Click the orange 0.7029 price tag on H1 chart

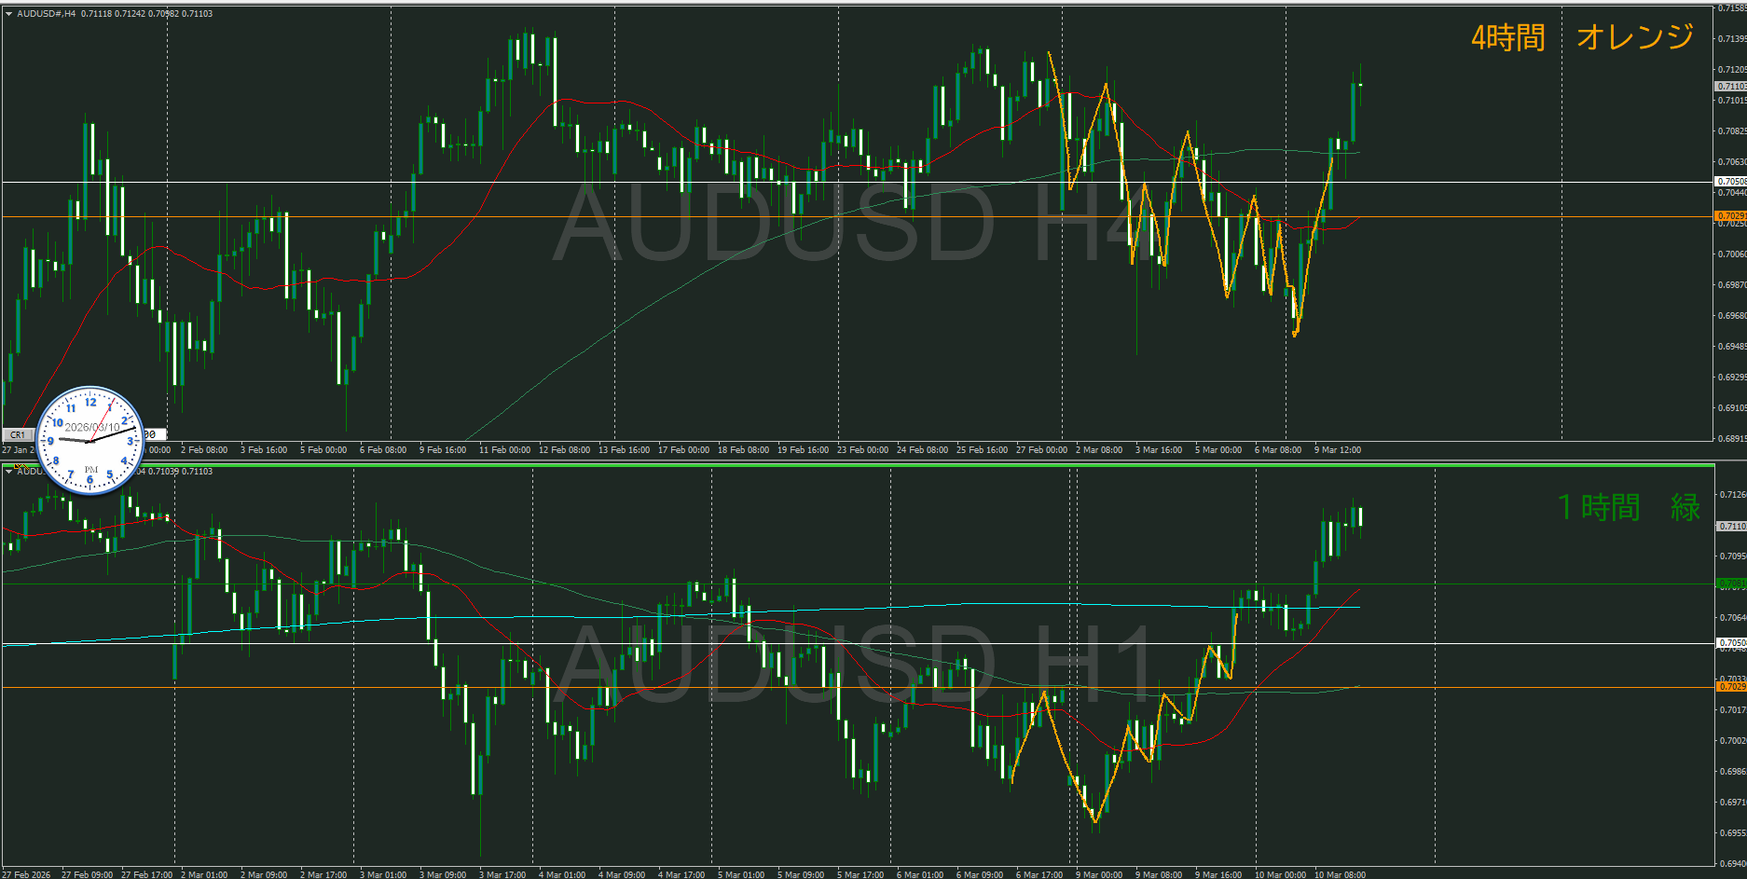point(1731,687)
